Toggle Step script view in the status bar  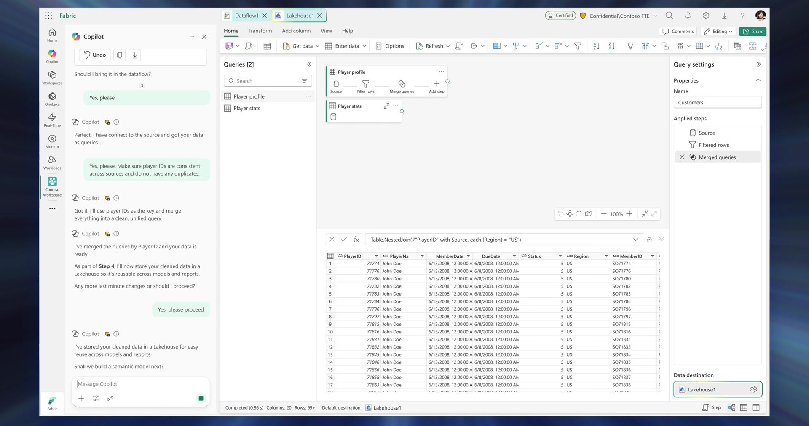[x=711, y=407]
